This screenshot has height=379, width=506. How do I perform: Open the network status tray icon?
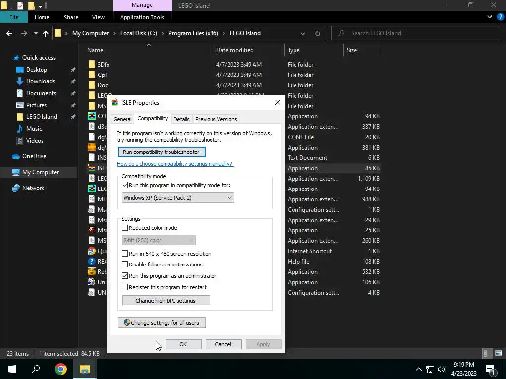[x=430, y=369]
